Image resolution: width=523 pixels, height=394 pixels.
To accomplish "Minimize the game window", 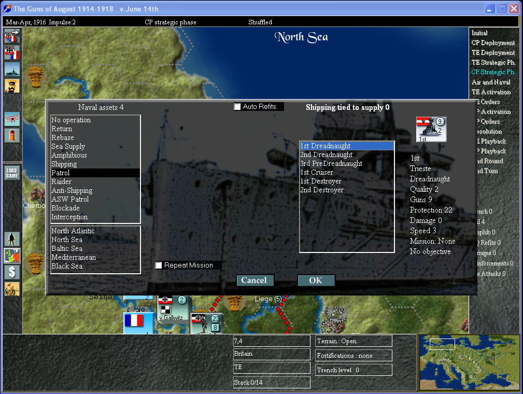I will pos(489,9).
